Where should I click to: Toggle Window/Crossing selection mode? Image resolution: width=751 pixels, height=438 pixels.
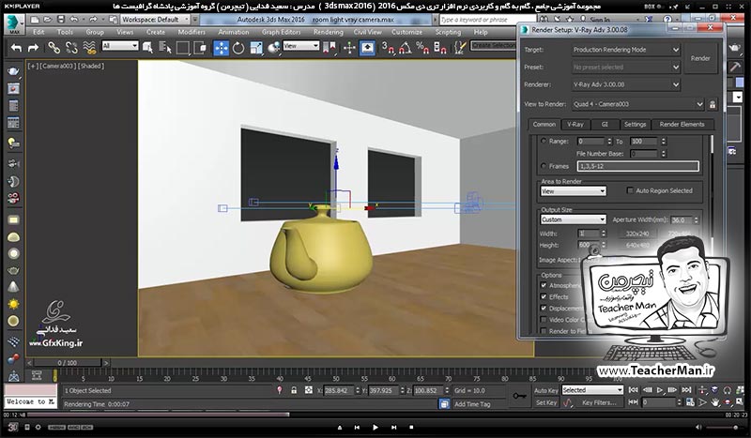200,48
